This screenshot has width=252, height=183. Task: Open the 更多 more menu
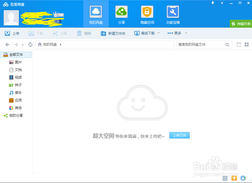[174, 33]
